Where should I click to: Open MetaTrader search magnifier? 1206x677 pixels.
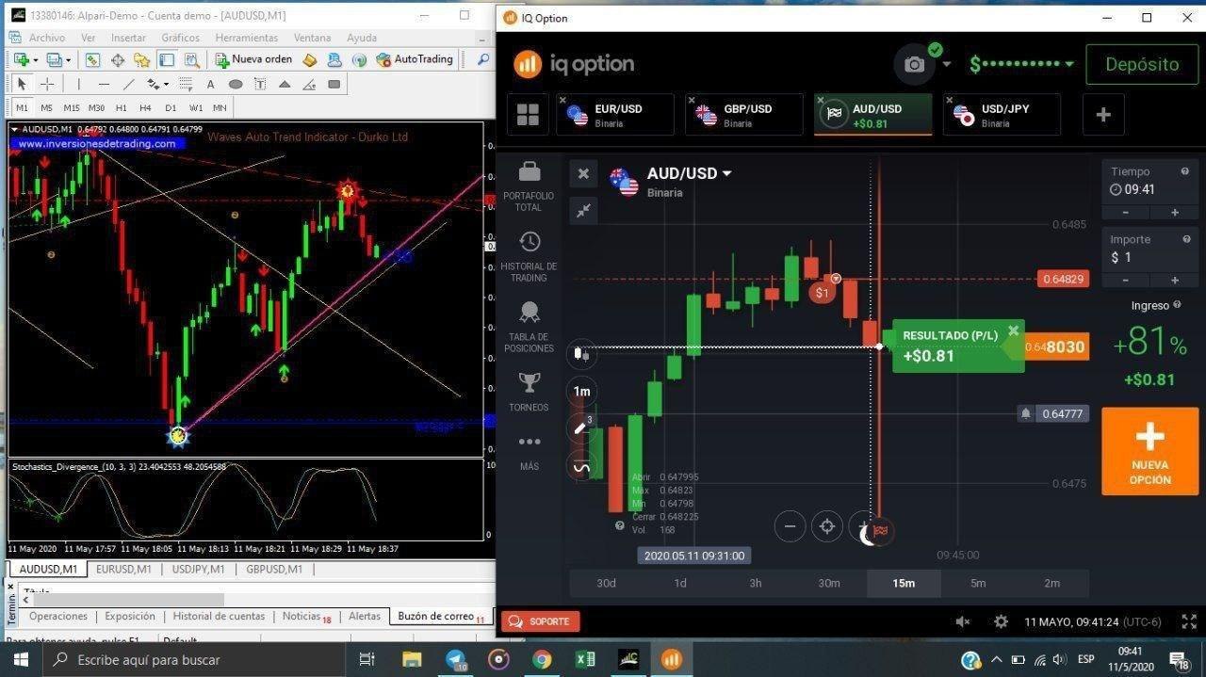tap(483, 59)
